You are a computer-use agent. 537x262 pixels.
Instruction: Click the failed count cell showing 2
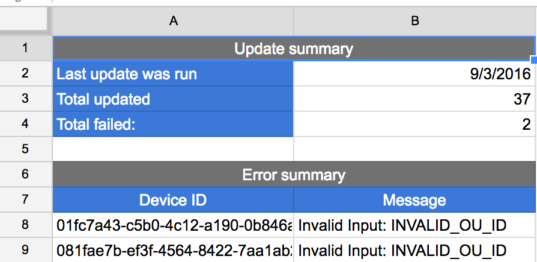(x=414, y=124)
